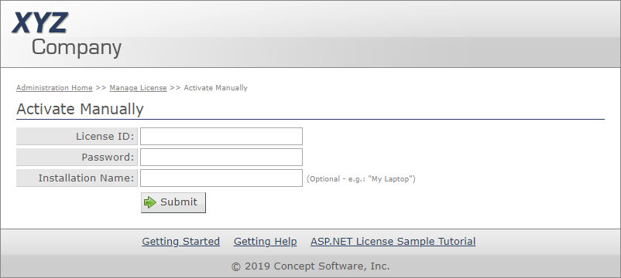This screenshot has height=278, width=621.
Task: Click the green arrow Submit icon
Action: (150, 202)
